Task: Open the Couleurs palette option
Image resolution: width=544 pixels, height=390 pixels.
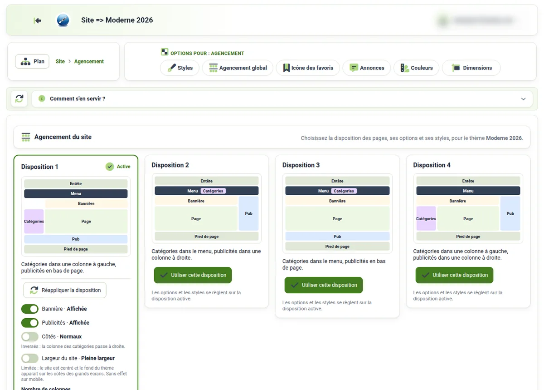Action: point(417,68)
